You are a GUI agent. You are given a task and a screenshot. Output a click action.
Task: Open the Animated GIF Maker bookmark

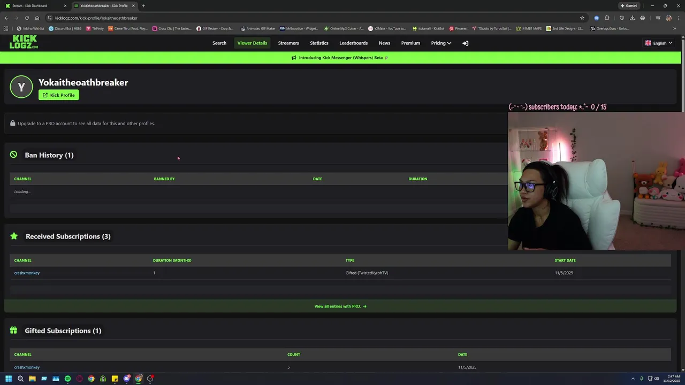click(258, 28)
